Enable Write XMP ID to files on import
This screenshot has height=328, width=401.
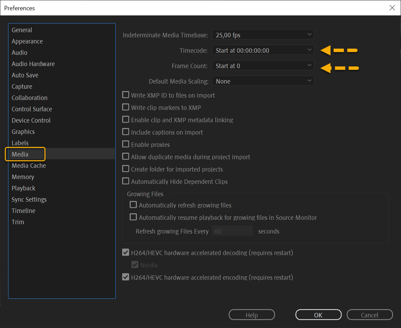[126, 95]
